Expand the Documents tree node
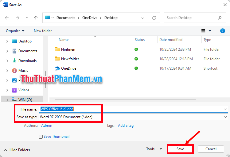The height and width of the screenshot is (157, 230). point(7,51)
